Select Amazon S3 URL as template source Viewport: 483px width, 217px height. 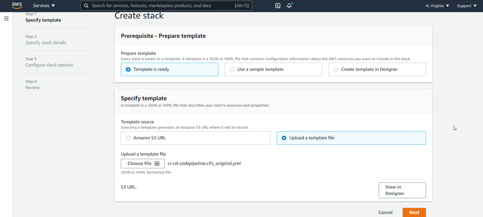(x=128, y=138)
